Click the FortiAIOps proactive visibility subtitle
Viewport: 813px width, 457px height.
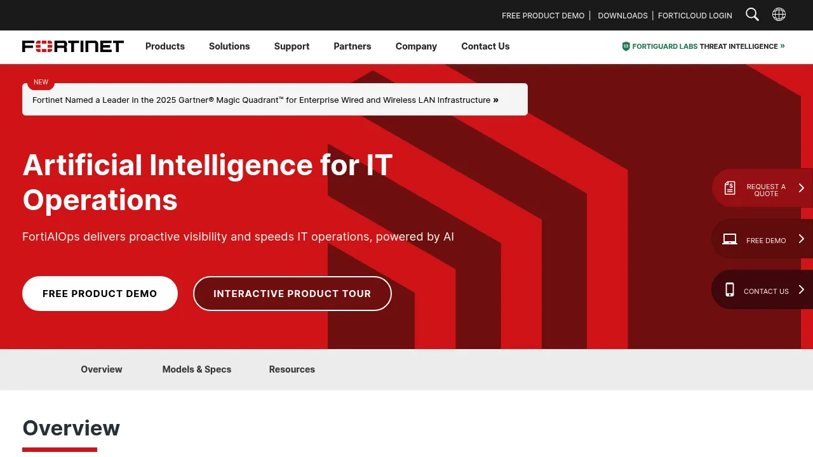[x=238, y=237]
